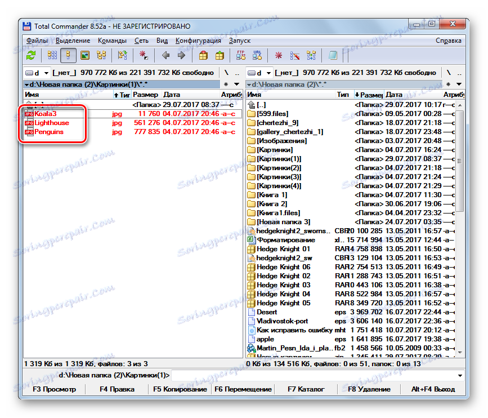Select the Koala3 jpg file
488x418 pixels.
133,114
